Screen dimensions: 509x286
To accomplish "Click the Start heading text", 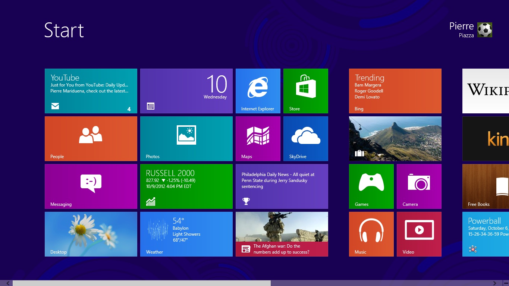I will click(x=64, y=30).
